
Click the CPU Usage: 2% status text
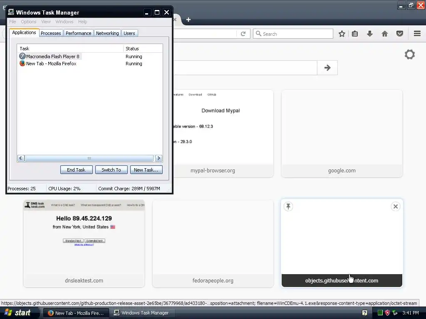tap(64, 189)
